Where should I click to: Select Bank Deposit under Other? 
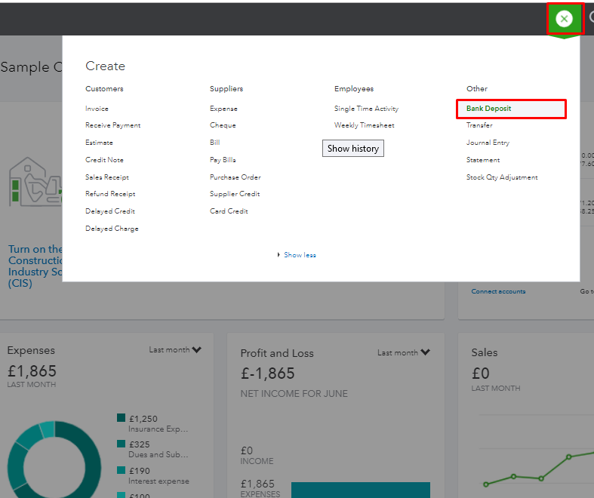point(488,109)
